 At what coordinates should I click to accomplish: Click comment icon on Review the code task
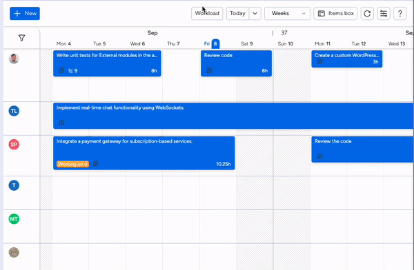pos(319,156)
